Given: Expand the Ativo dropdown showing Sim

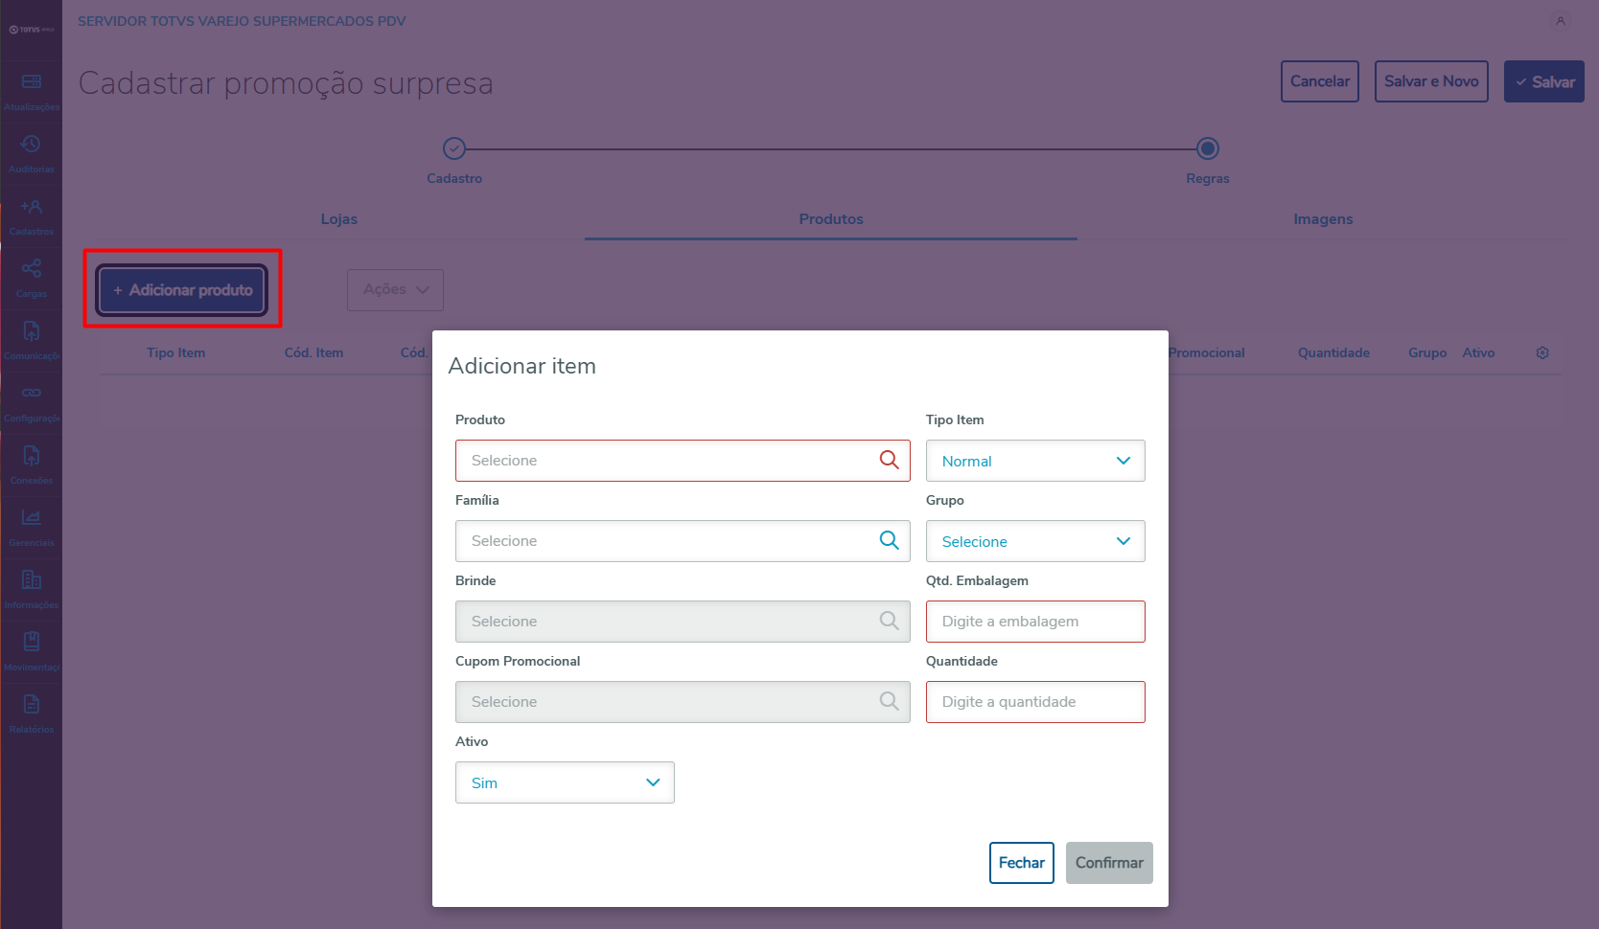Looking at the screenshot, I should (x=565, y=782).
